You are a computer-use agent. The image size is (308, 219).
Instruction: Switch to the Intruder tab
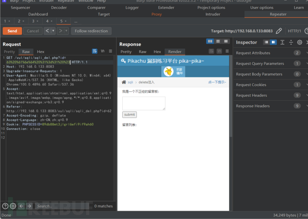(213, 14)
